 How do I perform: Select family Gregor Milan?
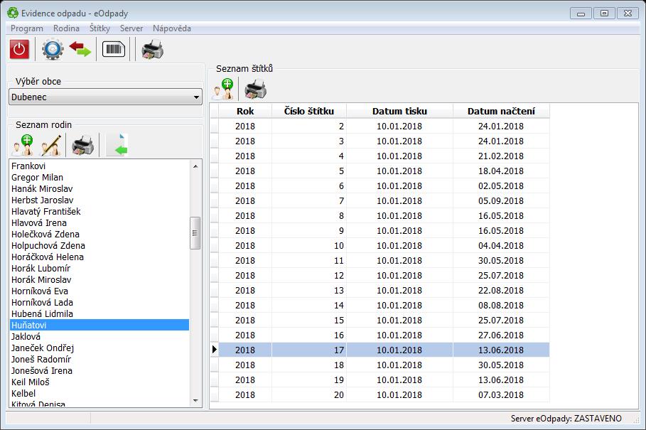[99, 178]
